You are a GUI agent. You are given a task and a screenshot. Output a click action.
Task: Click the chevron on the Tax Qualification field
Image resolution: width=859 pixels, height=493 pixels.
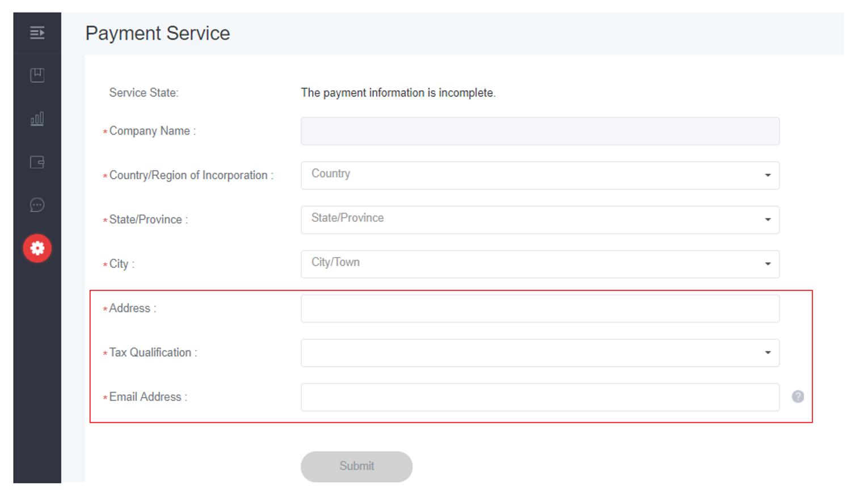[768, 352]
